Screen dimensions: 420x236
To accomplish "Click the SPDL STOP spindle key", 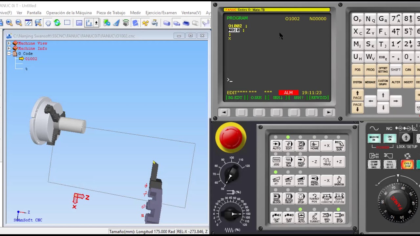I will tap(339, 217).
